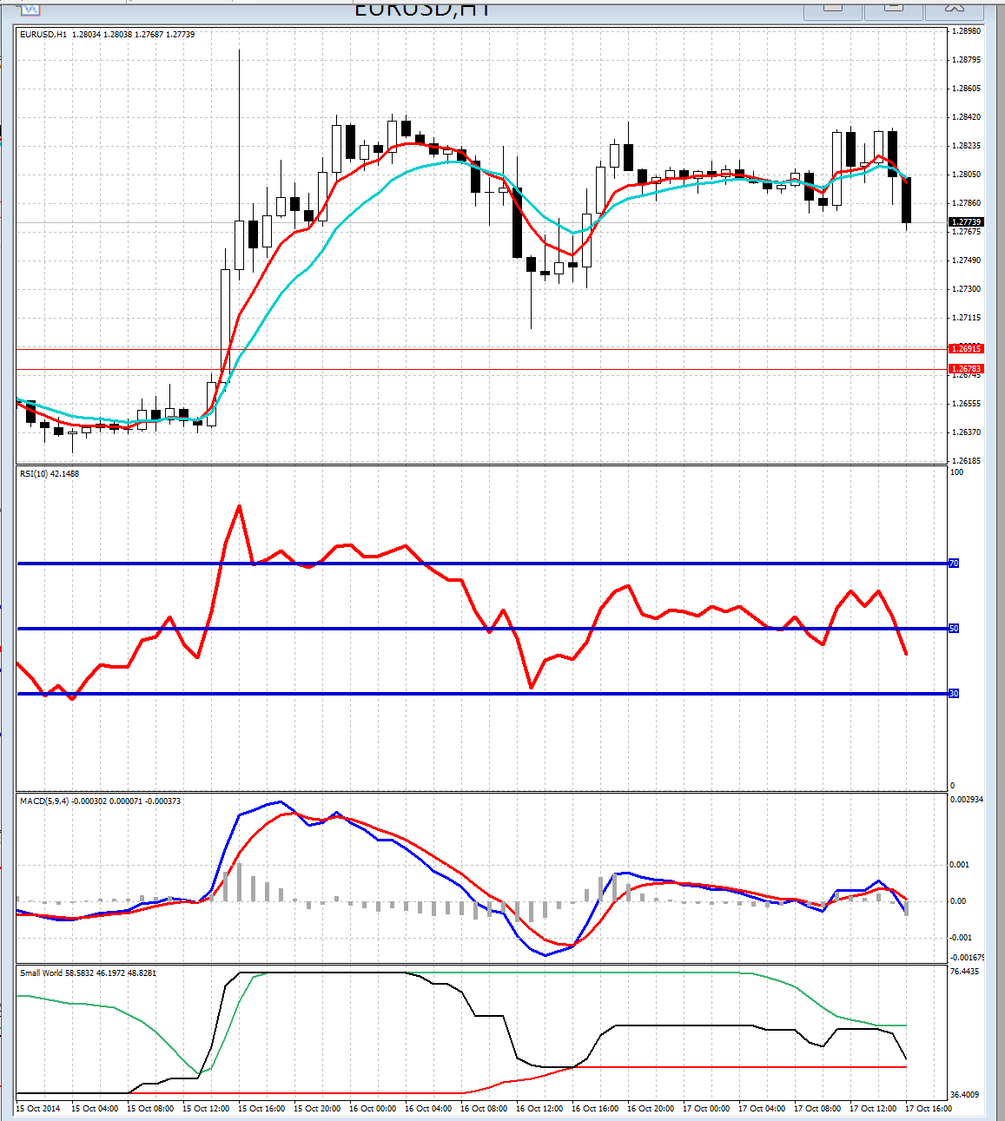Viewport: 1005px width, 1121px height.
Task: Click the 17 Oct 00:00 time label
Action: point(706,1109)
